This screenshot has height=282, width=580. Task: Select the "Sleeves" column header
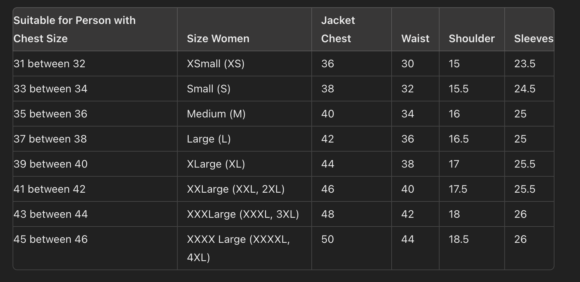(x=533, y=38)
